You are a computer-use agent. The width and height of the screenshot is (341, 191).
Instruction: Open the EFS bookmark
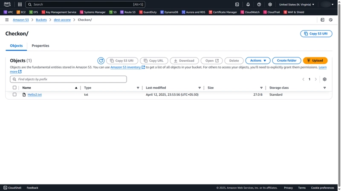(x=34, y=12)
